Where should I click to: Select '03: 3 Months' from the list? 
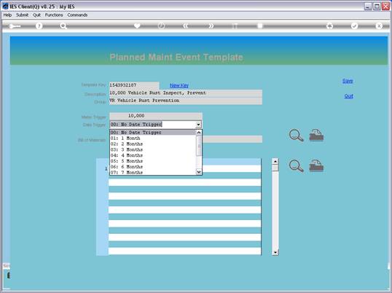pyautogui.click(x=127, y=149)
